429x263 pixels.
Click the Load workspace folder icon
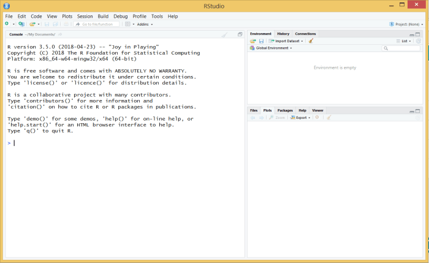[x=252, y=41]
